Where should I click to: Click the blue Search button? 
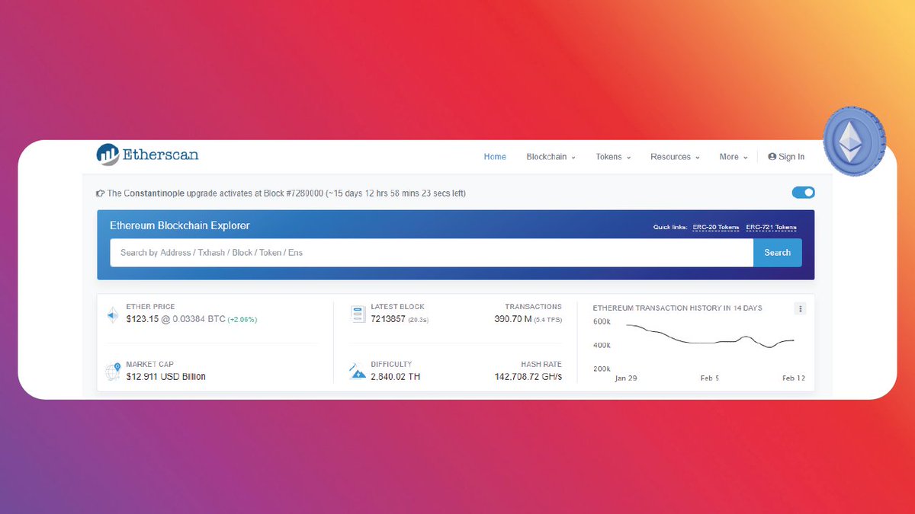[778, 253]
